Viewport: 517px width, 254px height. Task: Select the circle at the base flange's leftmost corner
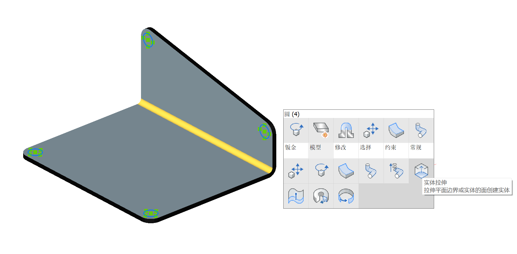click(35, 152)
